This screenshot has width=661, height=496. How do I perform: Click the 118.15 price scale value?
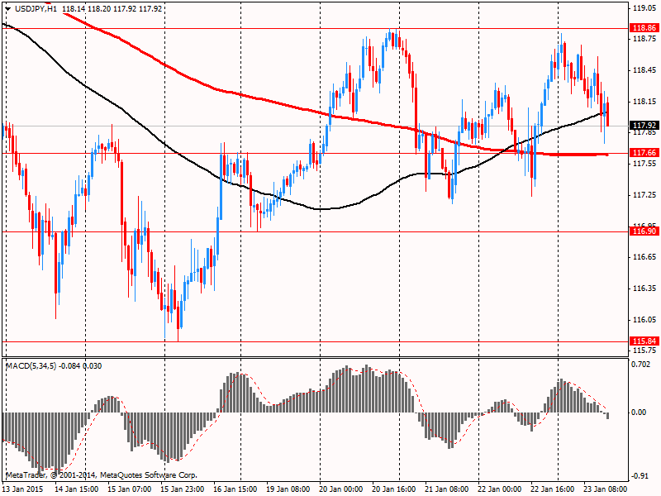tap(644, 101)
